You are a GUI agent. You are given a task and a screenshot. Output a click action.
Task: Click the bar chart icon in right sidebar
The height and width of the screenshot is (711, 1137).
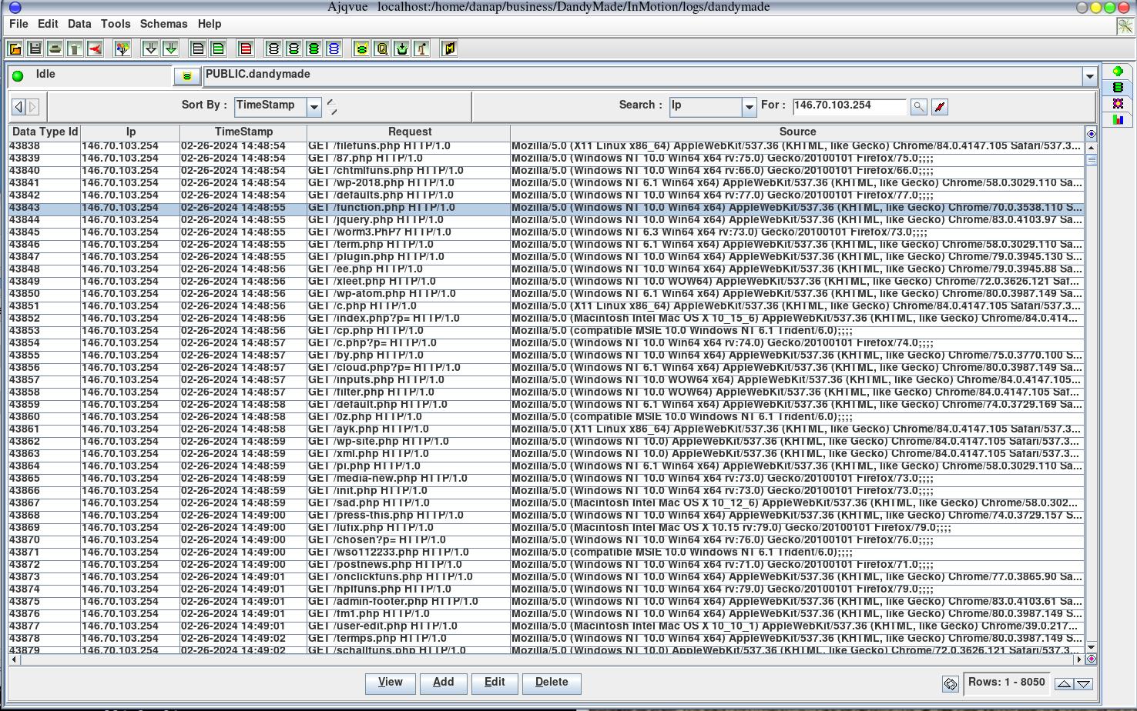[1118, 119]
